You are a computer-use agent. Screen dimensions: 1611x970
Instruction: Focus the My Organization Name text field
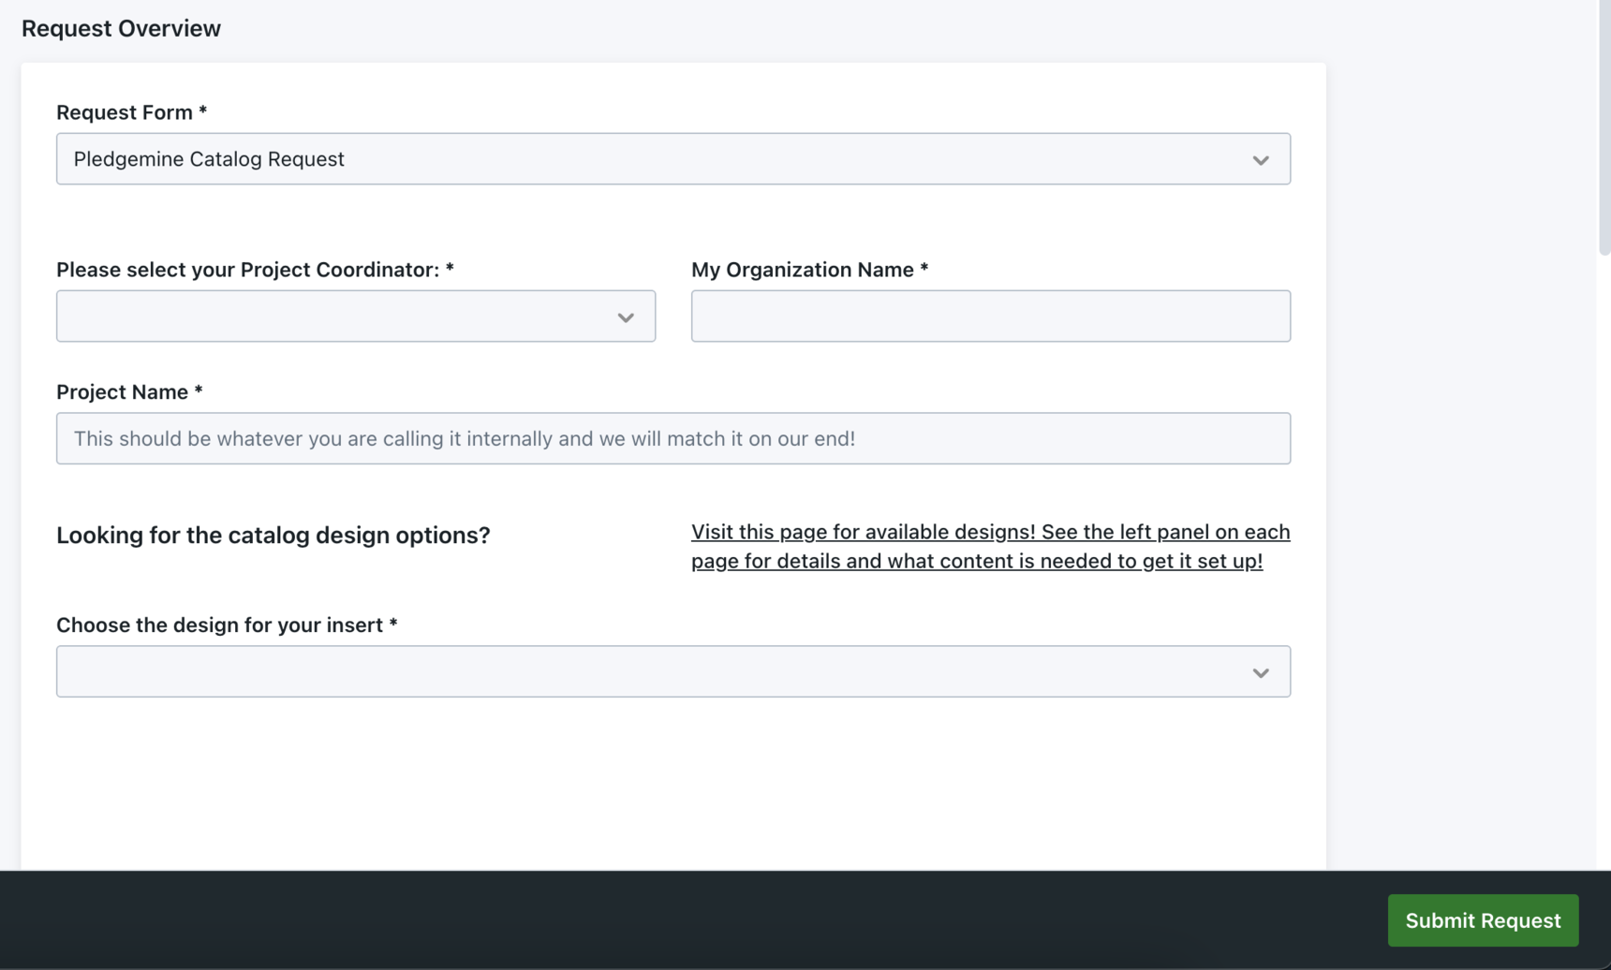990,316
